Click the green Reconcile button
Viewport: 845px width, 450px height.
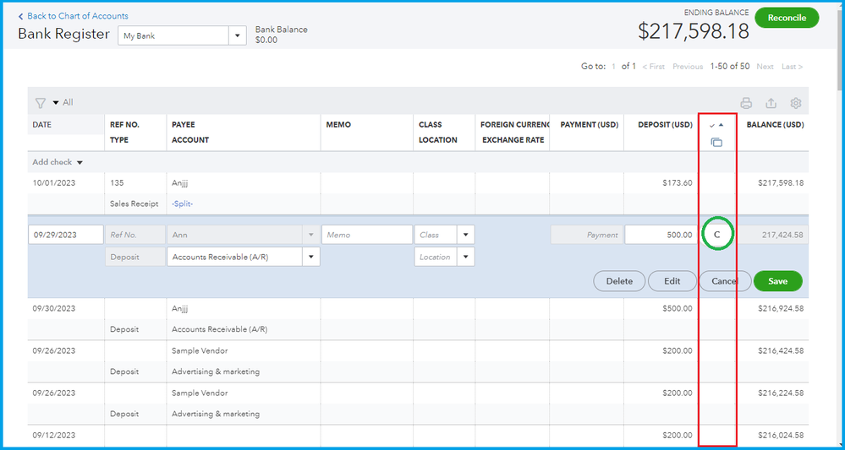(787, 18)
